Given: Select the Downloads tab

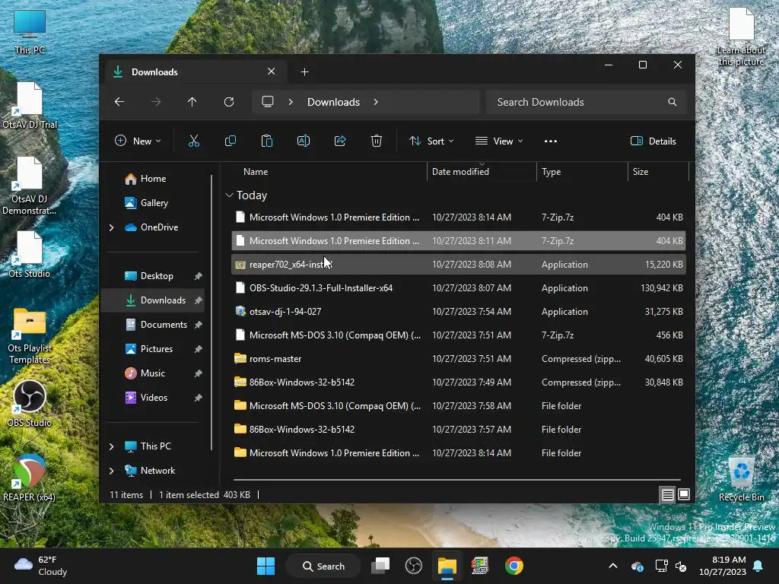Looking at the screenshot, I should click(x=196, y=72).
